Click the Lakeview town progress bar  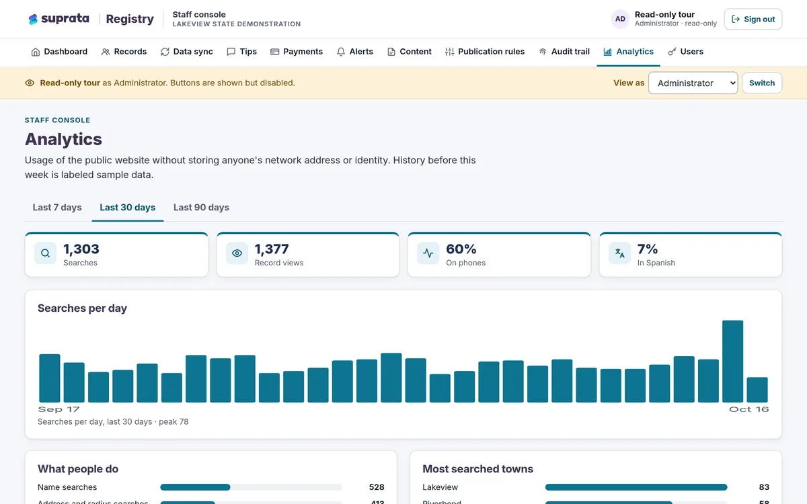click(x=636, y=487)
